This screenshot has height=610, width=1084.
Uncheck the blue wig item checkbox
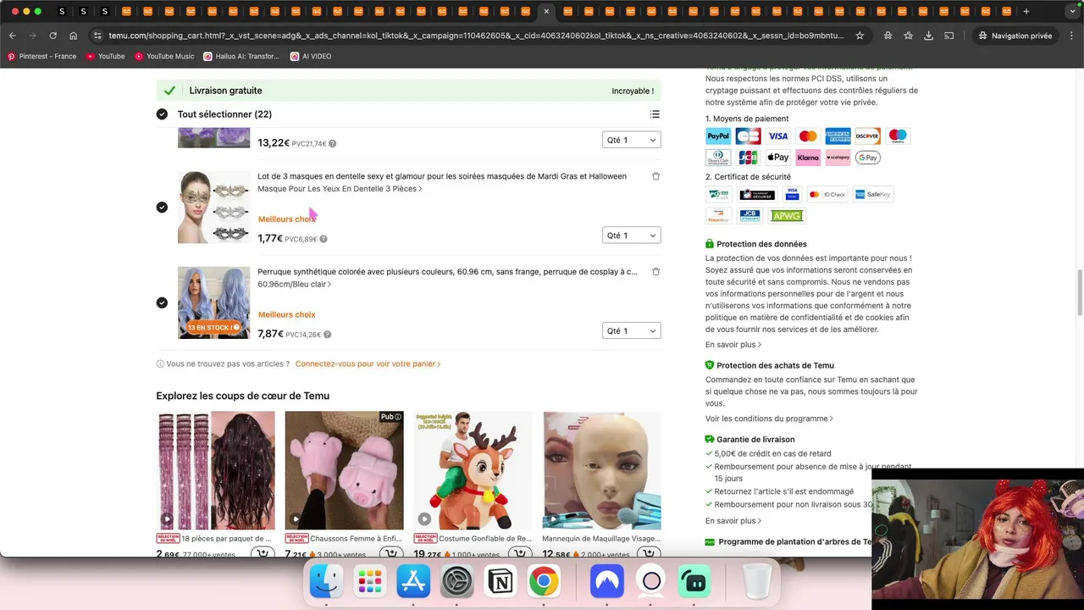tap(162, 302)
